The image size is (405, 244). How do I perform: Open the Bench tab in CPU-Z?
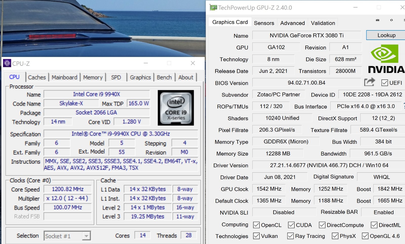pos(164,77)
